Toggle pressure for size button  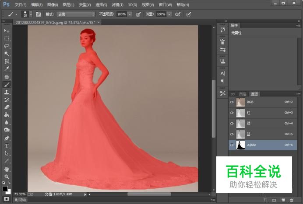coord(188,14)
